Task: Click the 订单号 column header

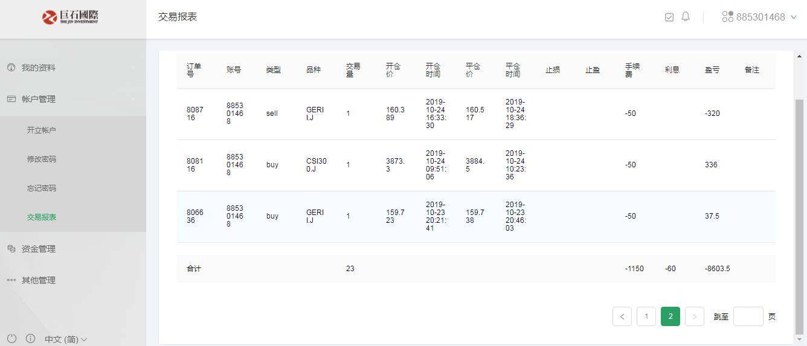Action: pyautogui.click(x=194, y=70)
